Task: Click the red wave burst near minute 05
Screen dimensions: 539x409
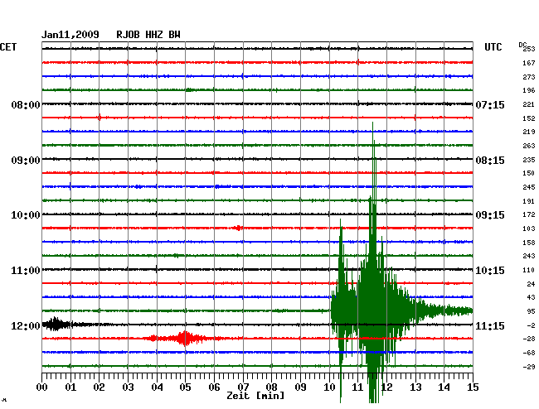Action: click(x=185, y=339)
